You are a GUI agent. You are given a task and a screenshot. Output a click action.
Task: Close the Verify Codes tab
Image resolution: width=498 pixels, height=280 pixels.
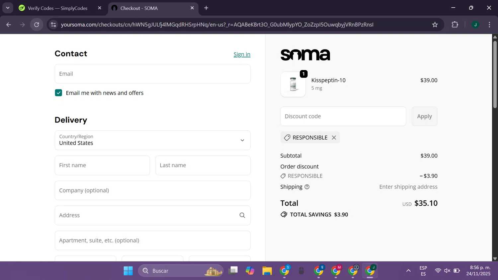click(100, 8)
